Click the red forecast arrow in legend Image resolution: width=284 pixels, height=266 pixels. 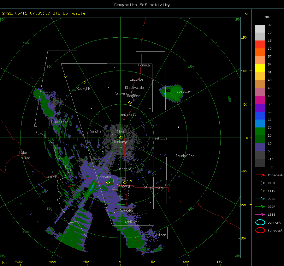[x=260, y=175]
